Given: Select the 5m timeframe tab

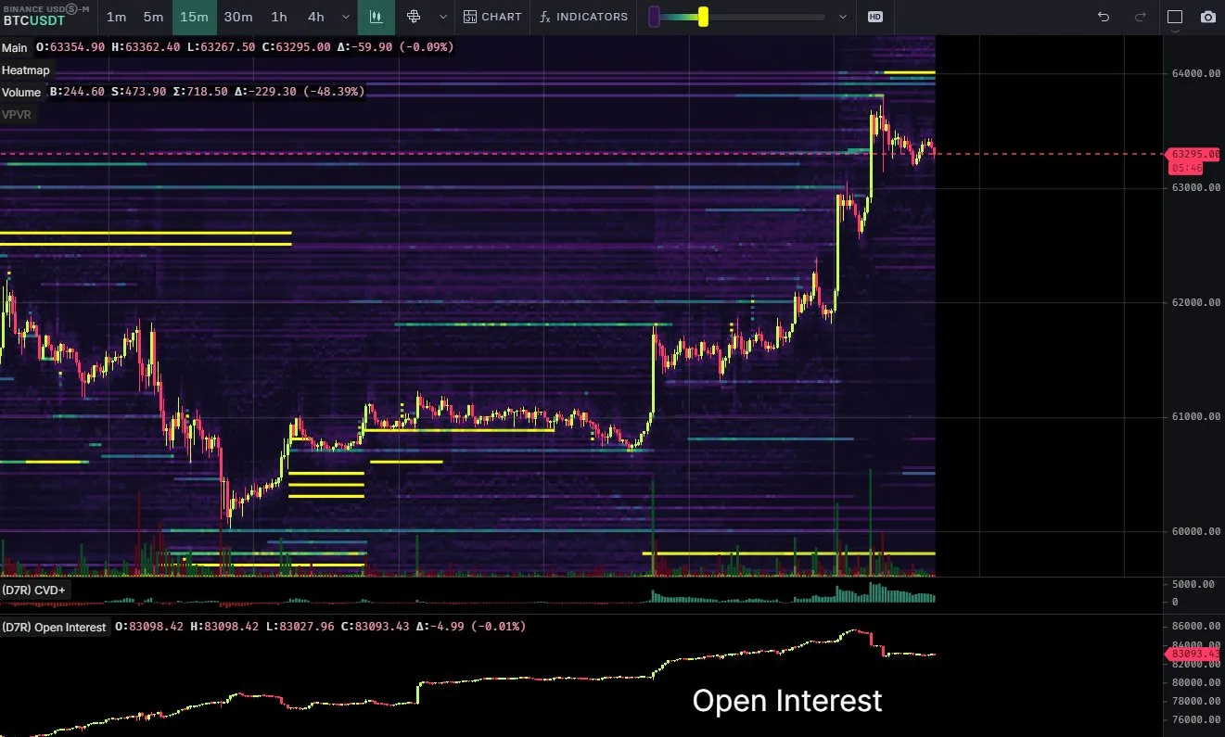Looking at the screenshot, I should pyautogui.click(x=154, y=17).
